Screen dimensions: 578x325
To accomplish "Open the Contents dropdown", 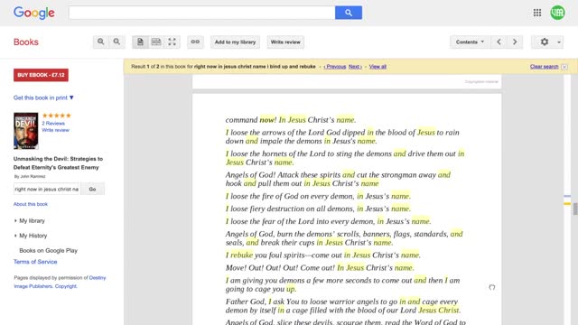I will coord(470,42).
